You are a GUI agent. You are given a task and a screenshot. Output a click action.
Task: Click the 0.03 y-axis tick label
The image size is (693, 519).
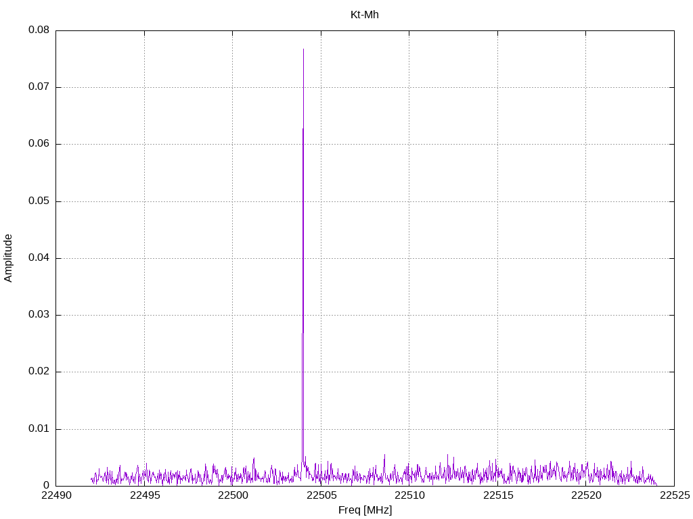(x=38, y=315)
